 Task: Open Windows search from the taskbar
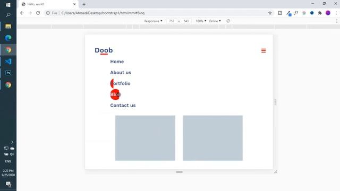[x=8, y=15]
